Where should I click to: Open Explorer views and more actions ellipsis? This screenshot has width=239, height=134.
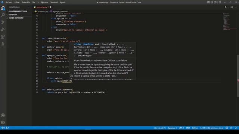click(x=28, y=7)
